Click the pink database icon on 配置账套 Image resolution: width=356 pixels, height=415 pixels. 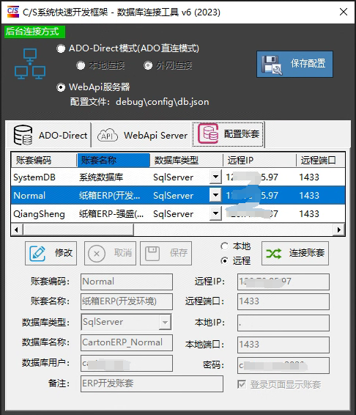coord(208,133)
